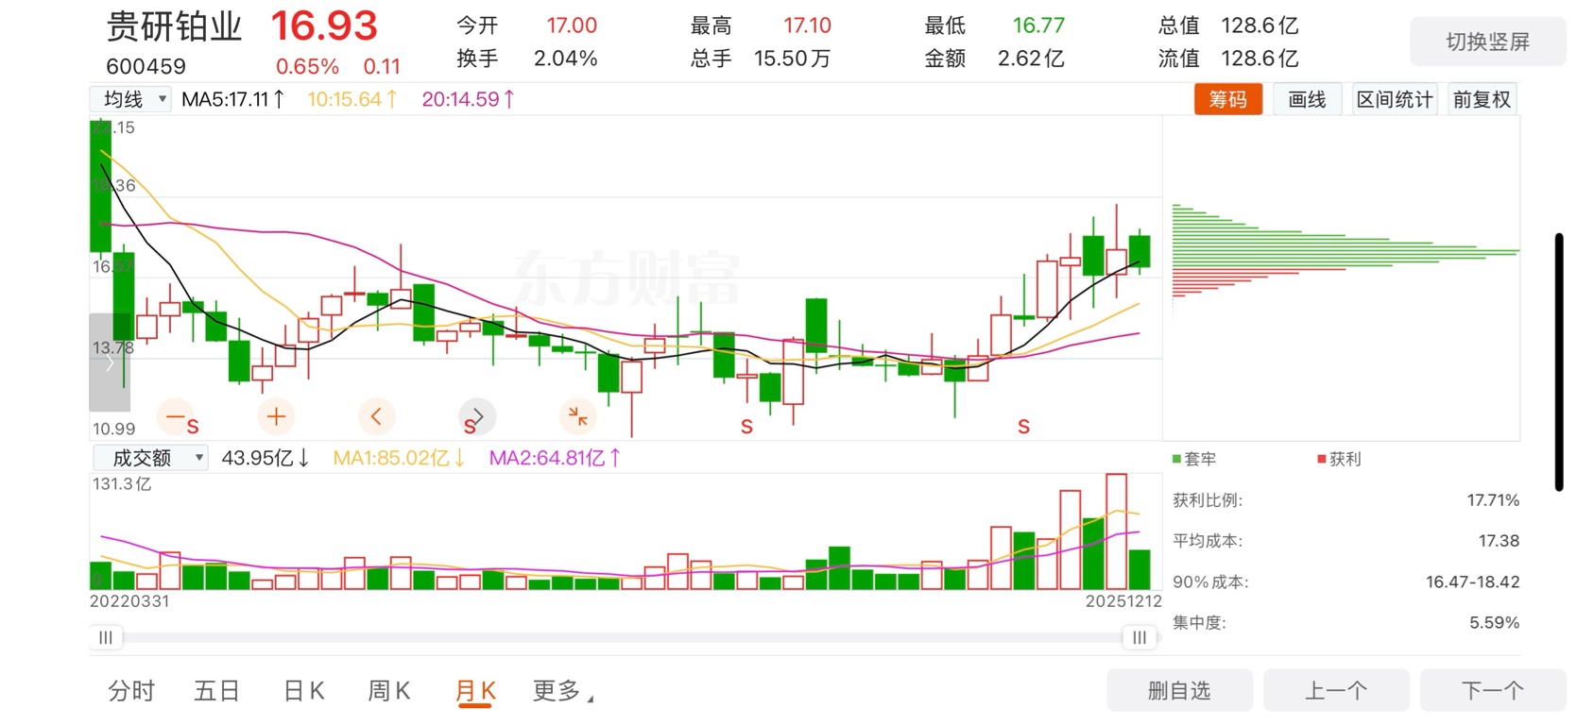Click the 90%成本 range 16.47-18.42
Viewport: 1577px width, 725px height.
[x=1473, y=582]
